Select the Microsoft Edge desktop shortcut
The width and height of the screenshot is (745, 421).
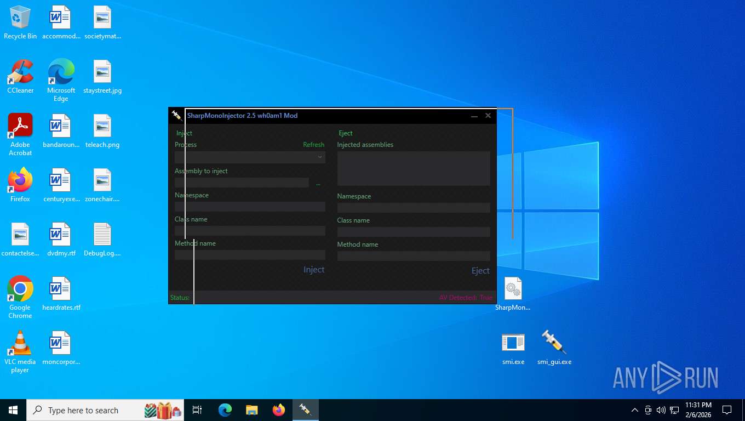(61, 81)
